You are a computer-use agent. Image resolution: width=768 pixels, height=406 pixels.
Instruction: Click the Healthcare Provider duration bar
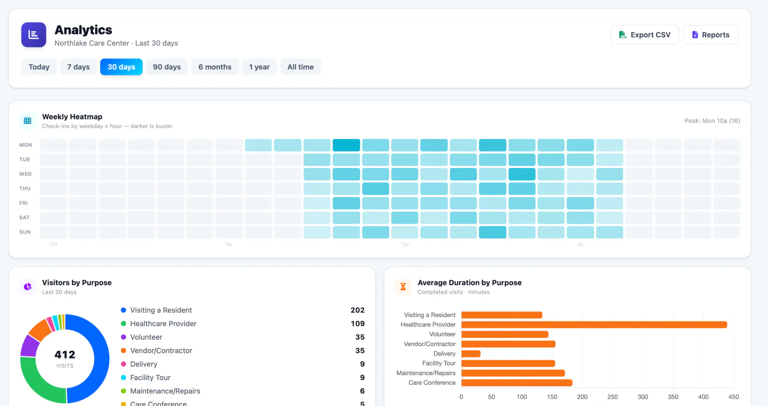(x=594, y=324)
